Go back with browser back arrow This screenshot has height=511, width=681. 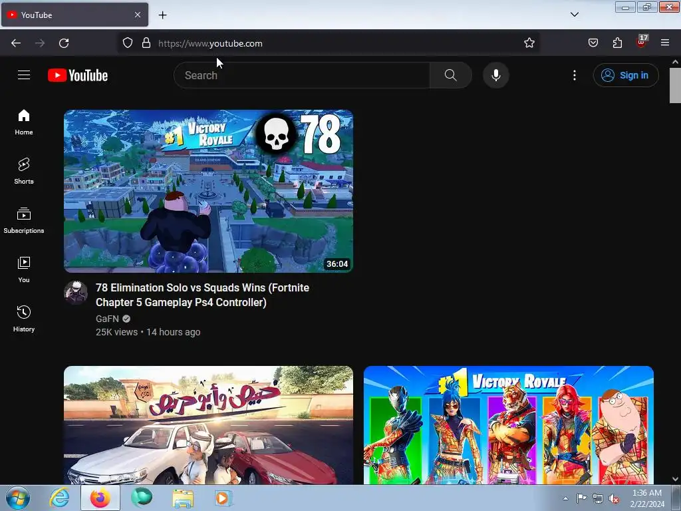16,43
